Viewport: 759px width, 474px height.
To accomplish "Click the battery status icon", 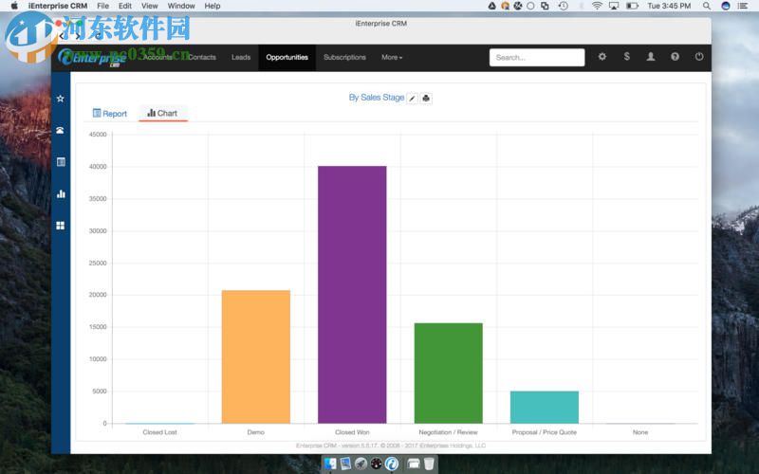I will 632,6.
